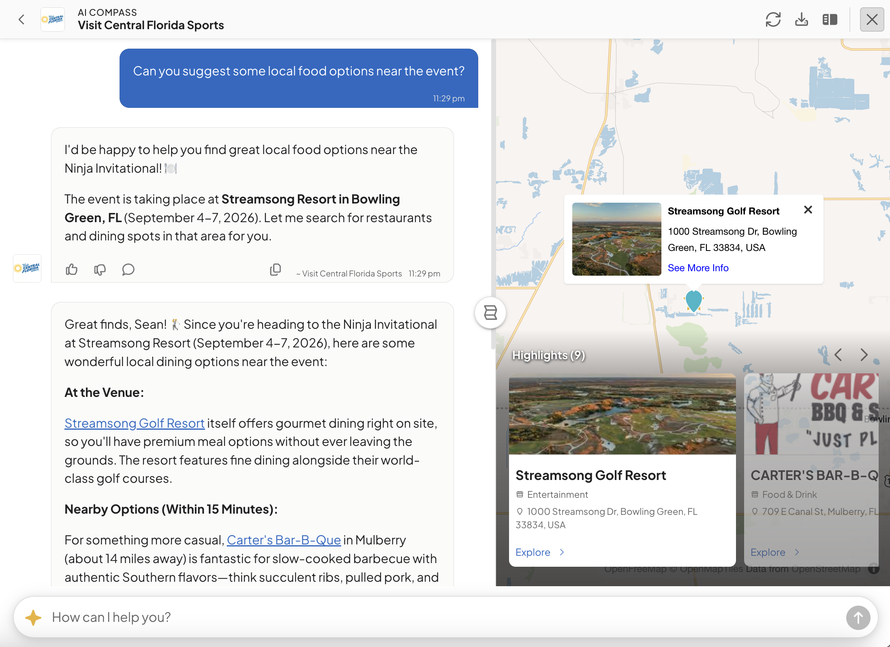Download the chat using the download icon
This screenshot has height=647, width=890.
tap(801, 19)
